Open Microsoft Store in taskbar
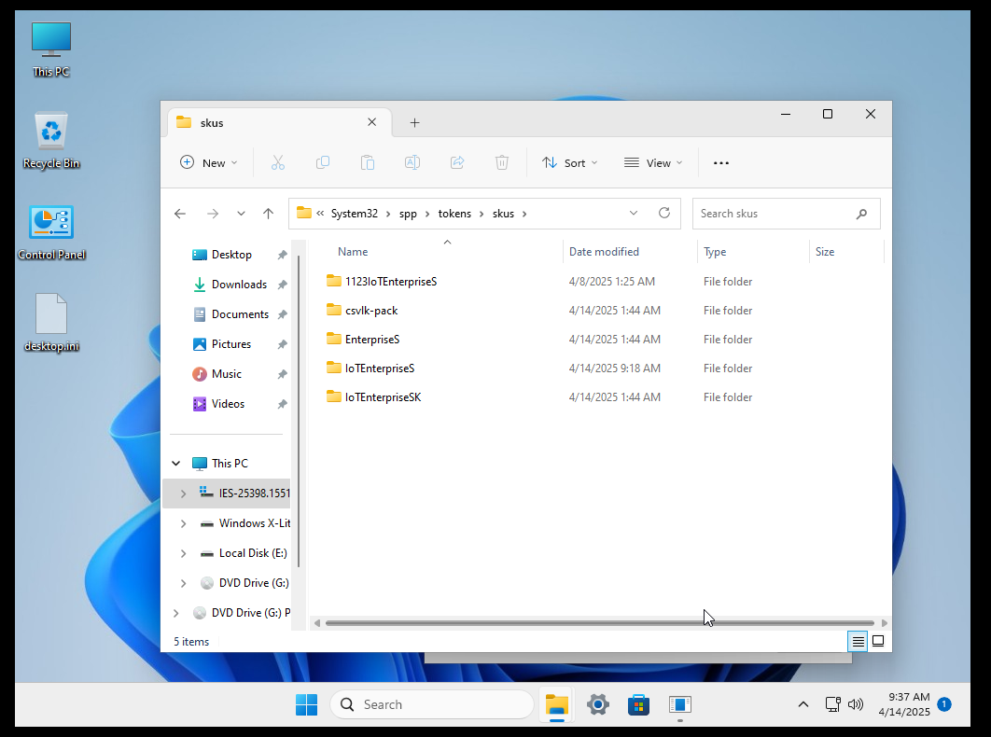Viewport: 991px width, 737px height. [x=639, y=704]
